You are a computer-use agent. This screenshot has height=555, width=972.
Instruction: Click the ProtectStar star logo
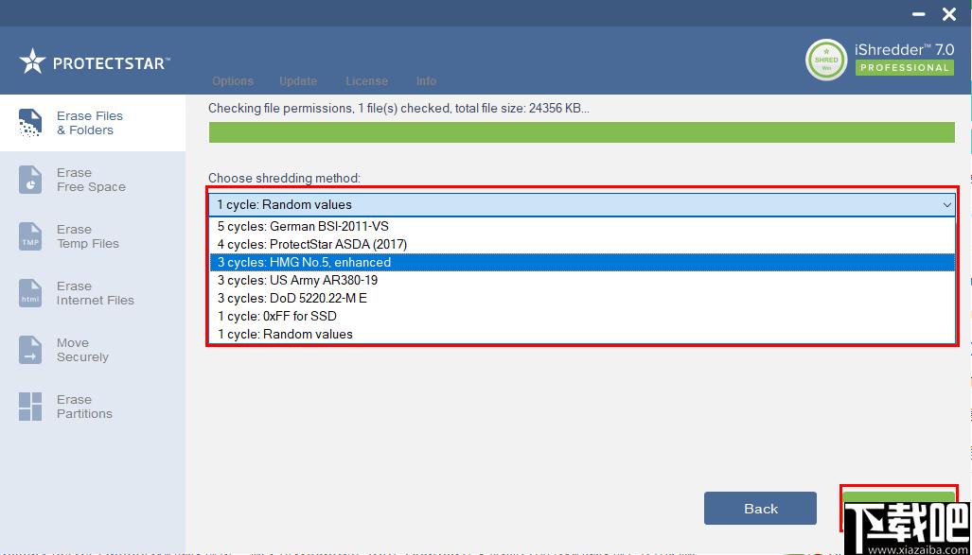click(33, 62)
